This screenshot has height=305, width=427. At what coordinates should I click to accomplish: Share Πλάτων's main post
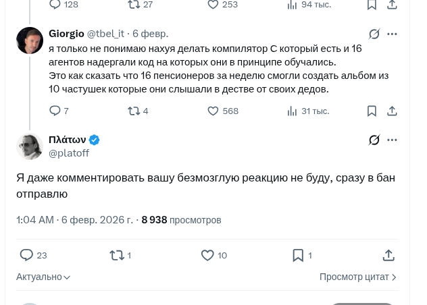[388, 255]
